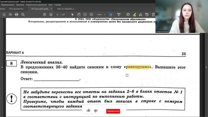This screenshot has height=117, width=208.
Task: Add document to starred bookmarks
Action: tap(4, 15)
